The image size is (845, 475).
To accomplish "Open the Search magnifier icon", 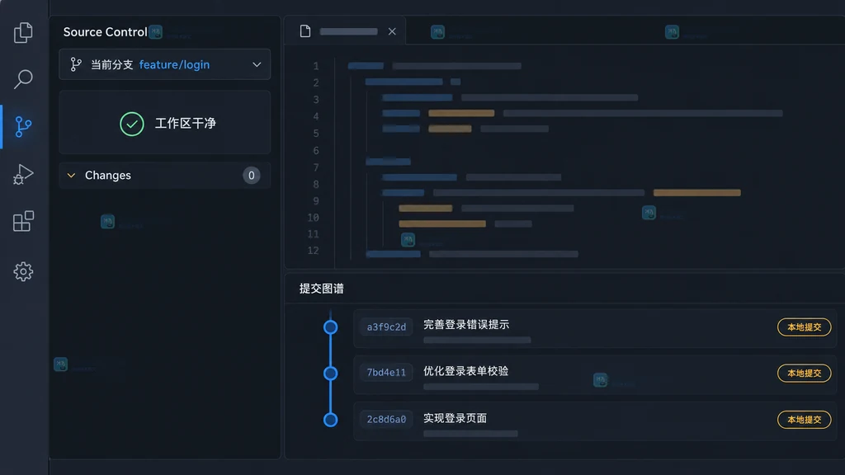I will point(23,79).
